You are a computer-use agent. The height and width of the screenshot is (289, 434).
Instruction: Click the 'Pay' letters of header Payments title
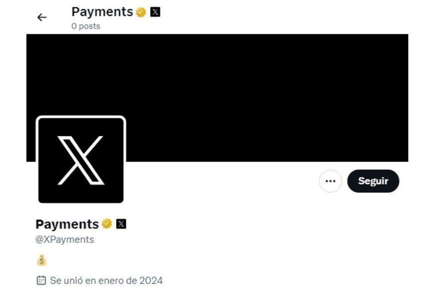coord(82,12)
